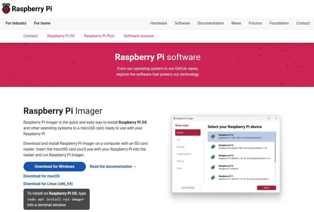Select the Device step in the Imager setup steps

[x=188, y=133]
